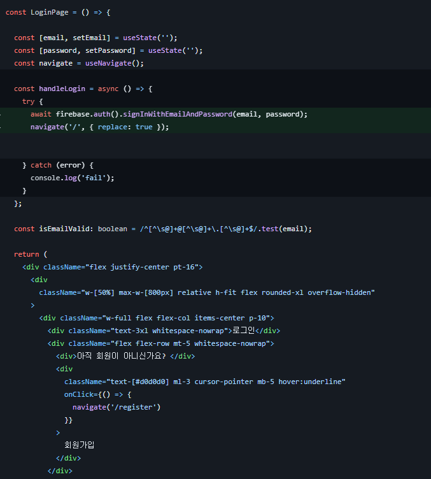Click the 'await' keyword
The width and height of the screenshot is (431, 479).
click(41, 114)
